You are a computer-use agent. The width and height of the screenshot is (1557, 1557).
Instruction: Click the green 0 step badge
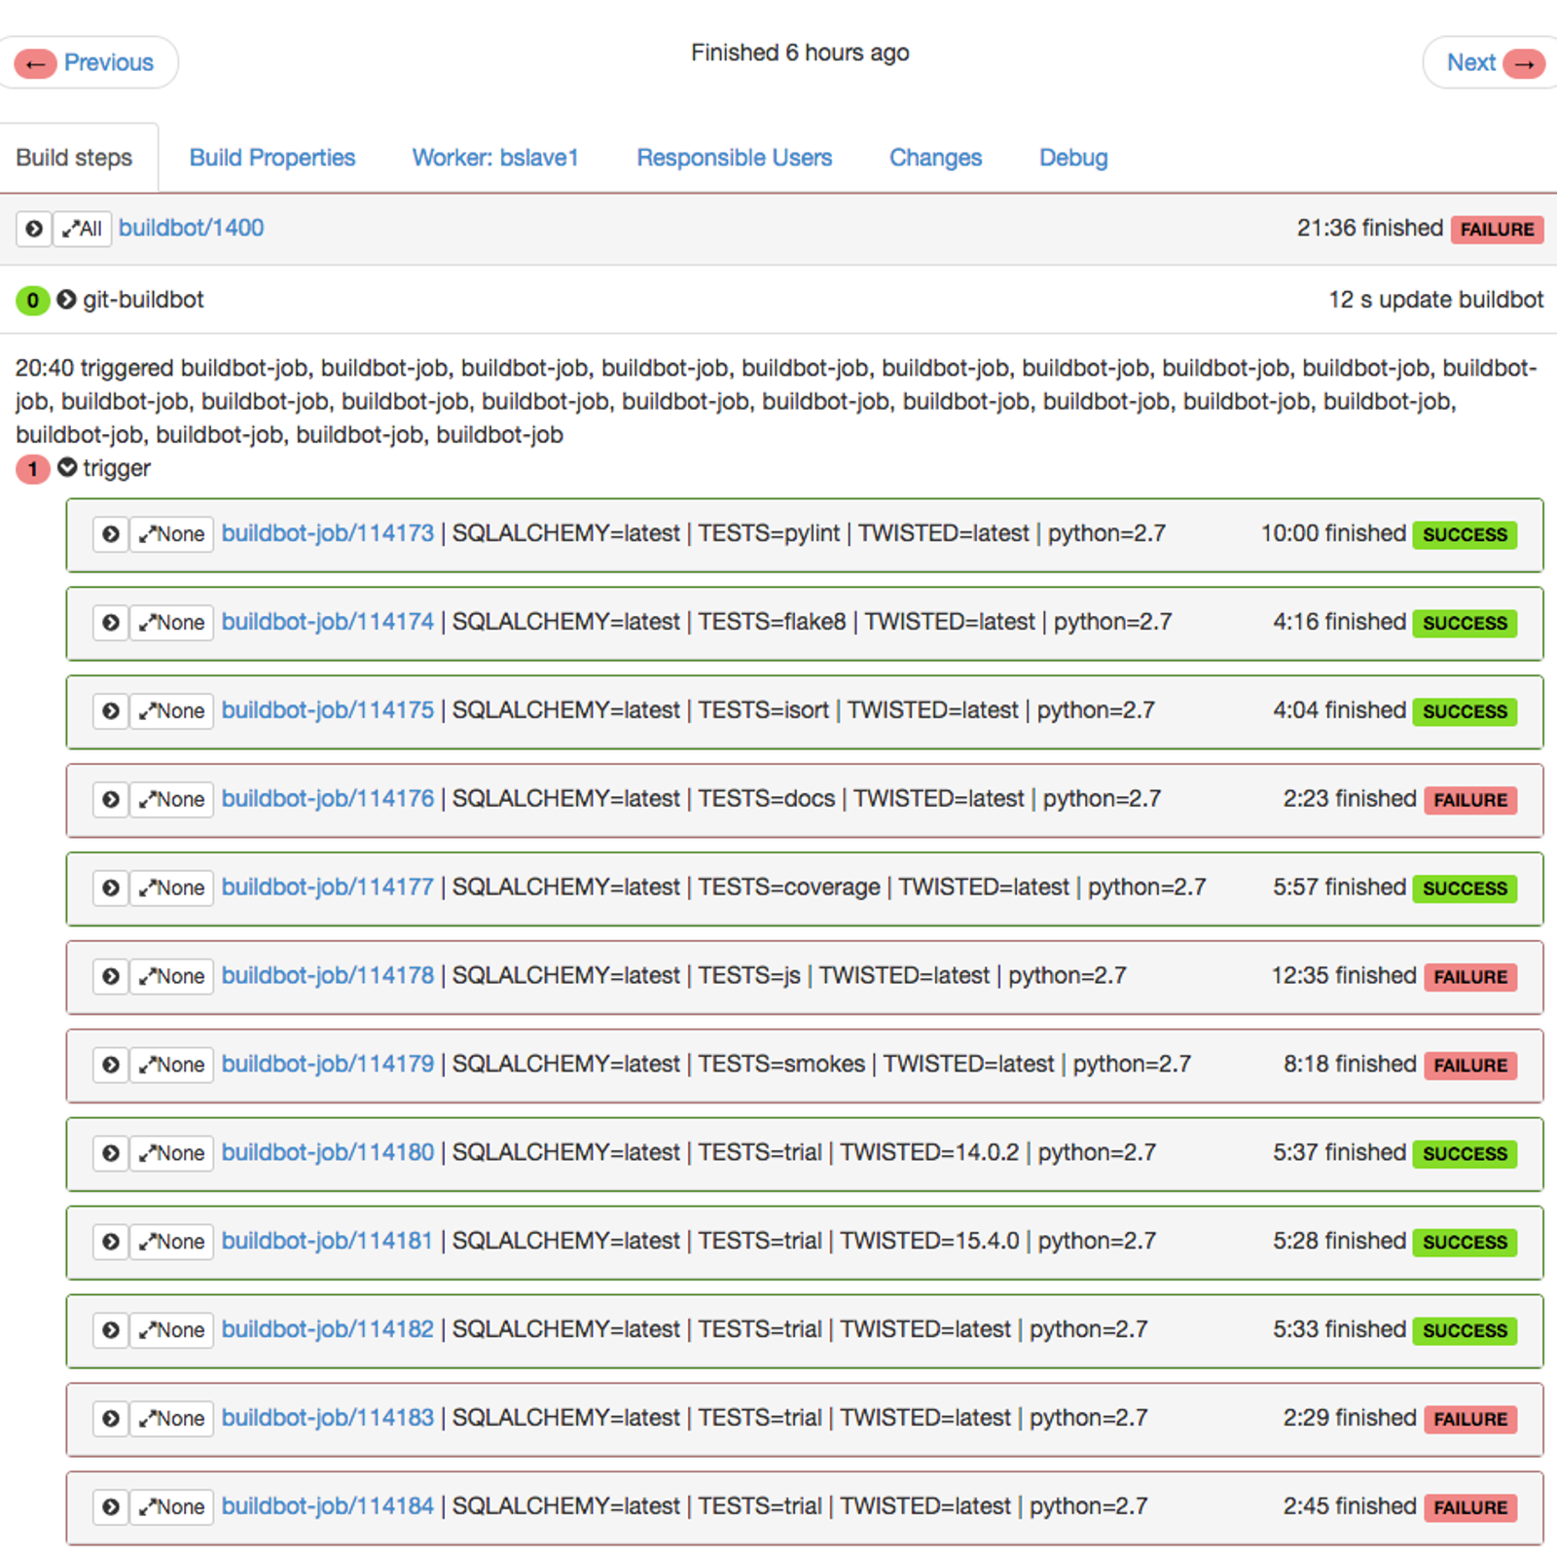point(32,301)
